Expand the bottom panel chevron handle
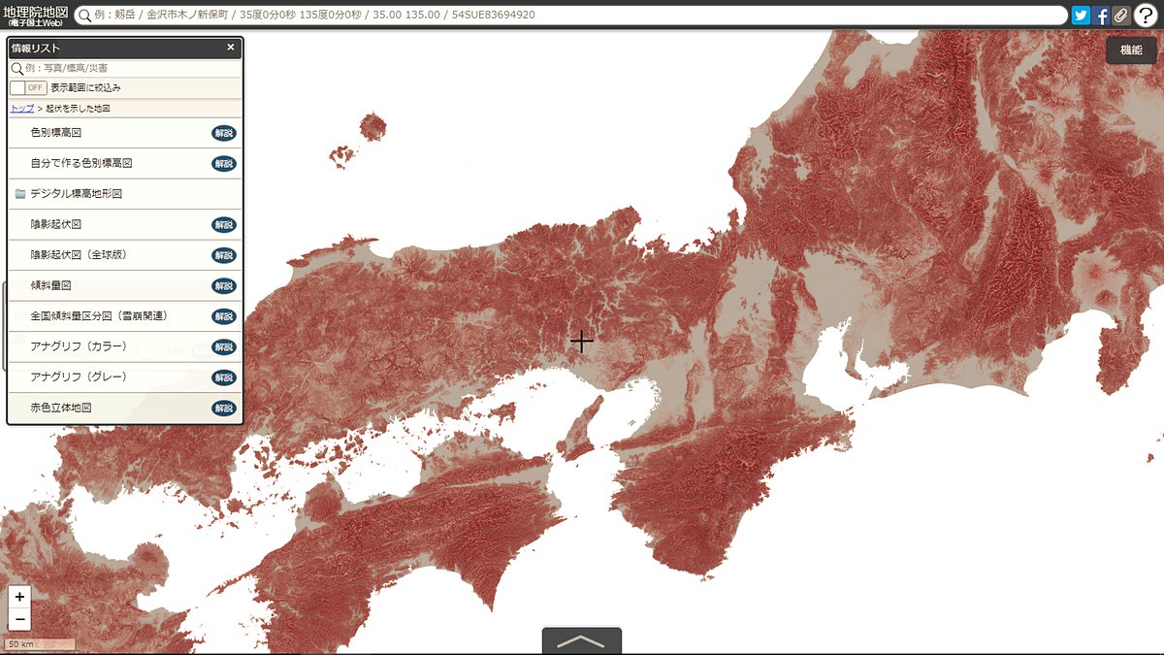1164x655 pixels. coord(581,641)
